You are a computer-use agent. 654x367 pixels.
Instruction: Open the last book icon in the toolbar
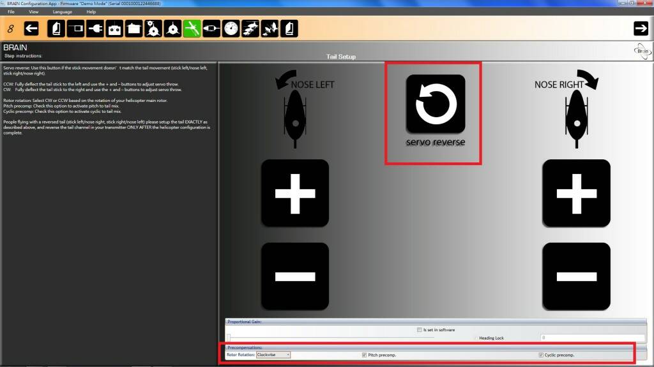point(289,29)
